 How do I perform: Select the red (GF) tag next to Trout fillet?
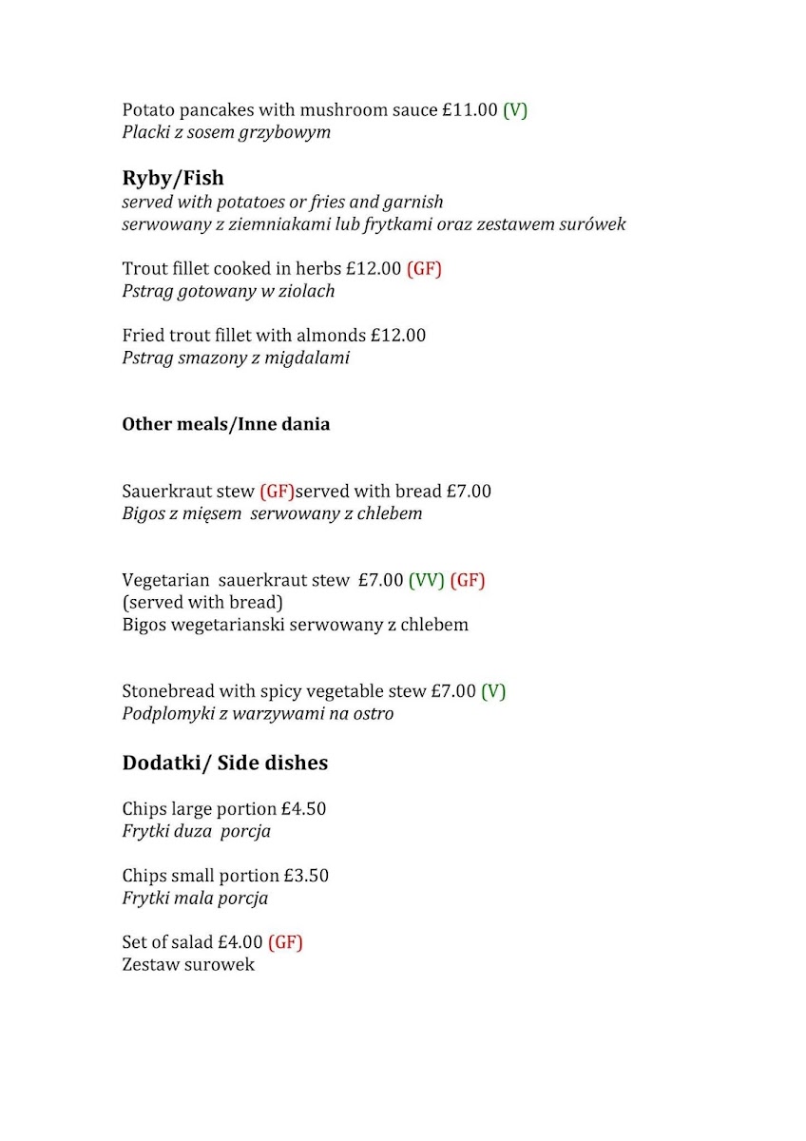click(x=424, y=269)
